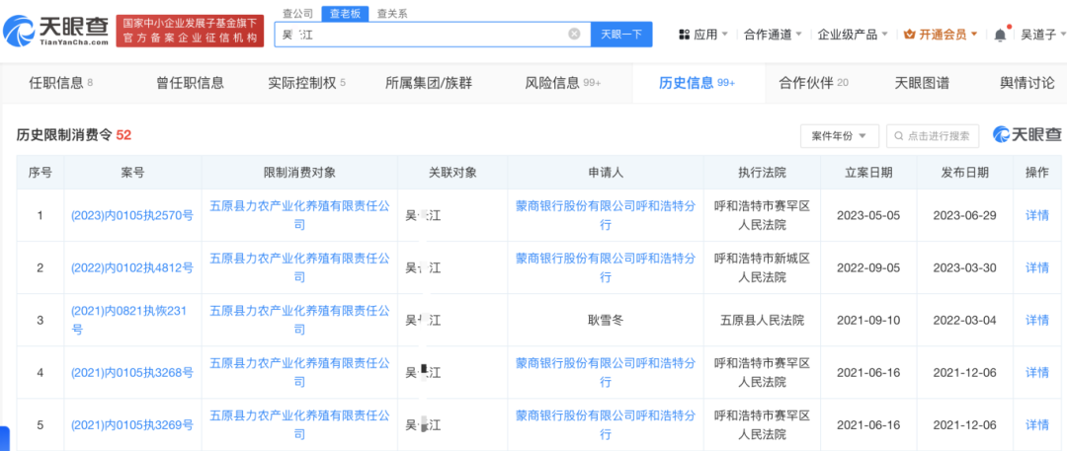The width and height of the screenshot is (1067, 451).
Task: Open 蒙商银行 applicant link in row 2
Action: 606,267
